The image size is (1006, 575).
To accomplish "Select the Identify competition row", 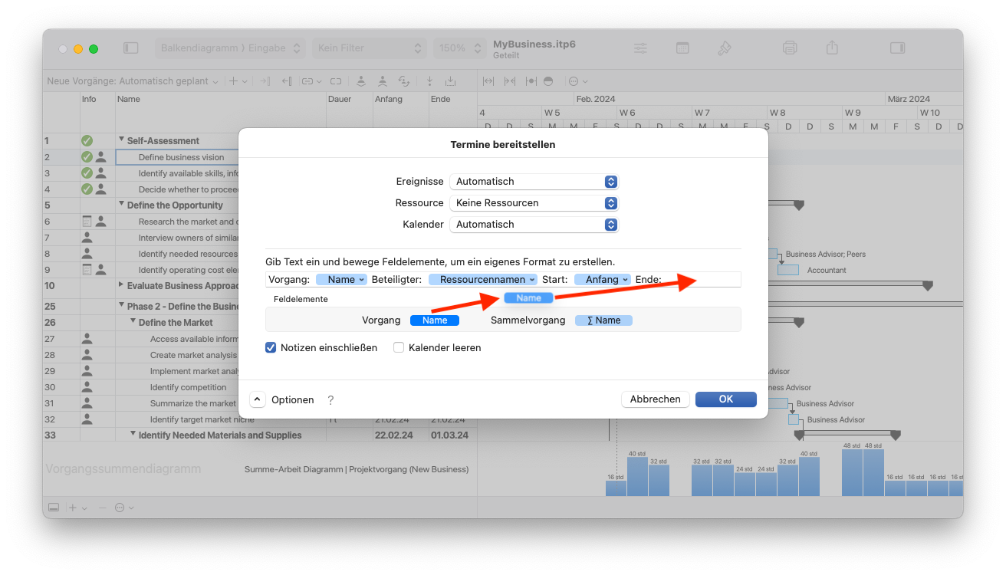I will 188,387.
